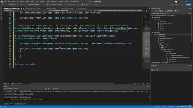Screen dimensions: 193x108
Task: Expand the collapsed ProcessSelectedData body
Action: click(124, 31)
